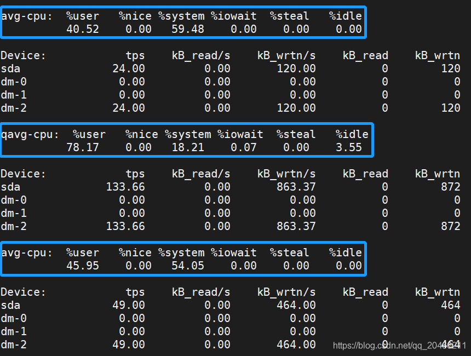Image resolution: width=471 pixels, height=356 pixels.
Task: Click the sda kB_wrtn value 464
Action: click(451, 306)
